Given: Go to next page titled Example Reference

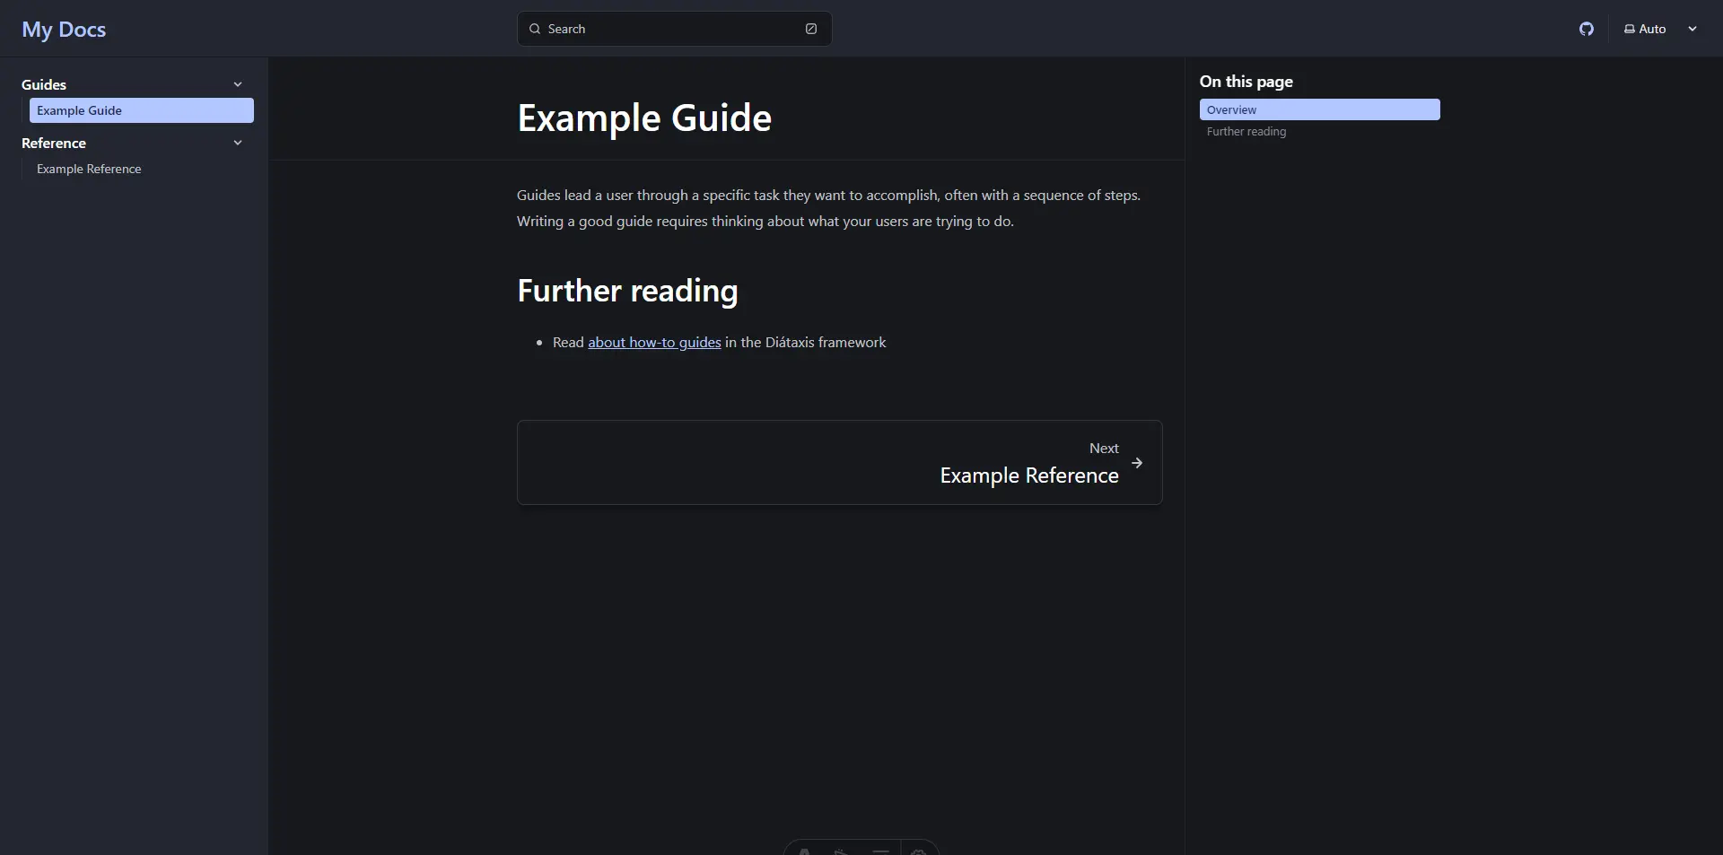Looking at the screenshot, I should click(x=1028, y=475).
